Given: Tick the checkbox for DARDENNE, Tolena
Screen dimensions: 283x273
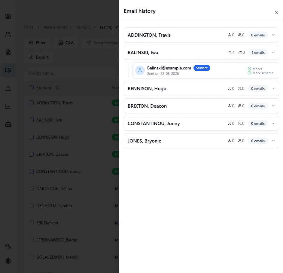Looking at the screenshot, I should pyautogui.click(x=31, y=189).
